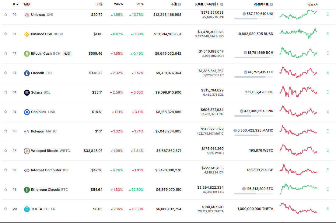Open Uniswap volume $573,827,038 link
Viewport: 336px width, 223px height.
tap(212, 13)
